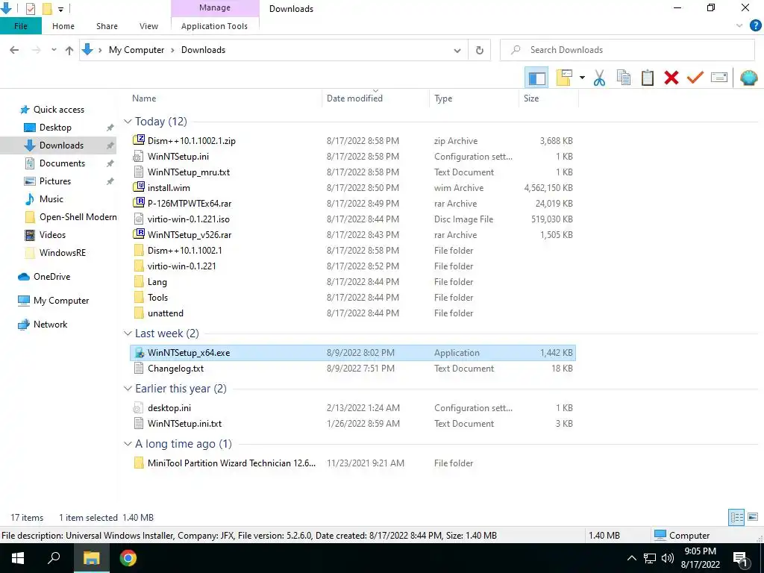Image resolution: width=764 pixels, height=573 pixels.
Task: Click the volume speaker tray icon
Action: pyautogui.click(x=668, y=558)
